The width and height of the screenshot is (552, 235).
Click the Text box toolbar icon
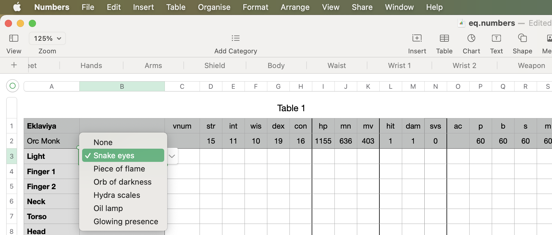tap(496, 38)
